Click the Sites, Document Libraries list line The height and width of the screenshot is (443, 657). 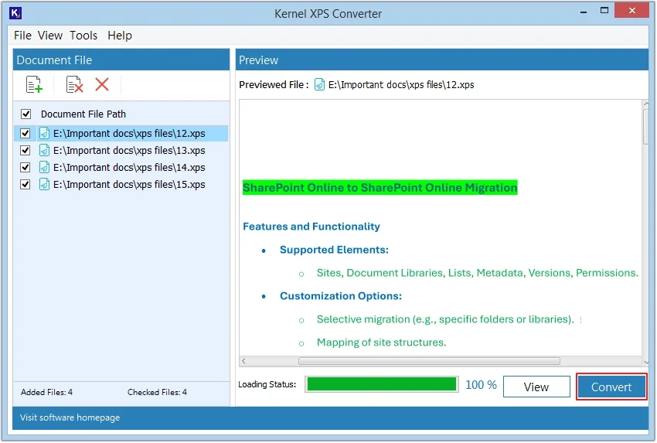[x=477, y=273]
